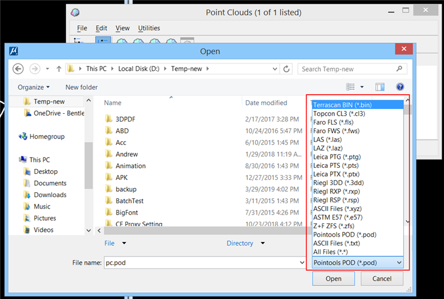Click the Cancel button
The width and height of the screenshot is (444, 299).
click(x=382, y=279)
